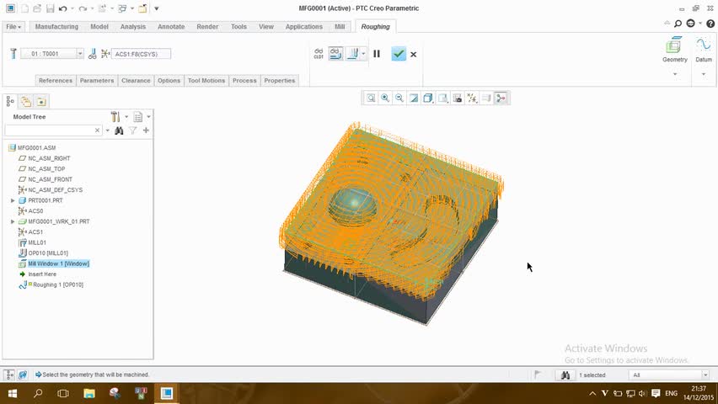718x404 pixels.
Task: Expand the Geometry dropdown arrow
Action: (674, 74)
